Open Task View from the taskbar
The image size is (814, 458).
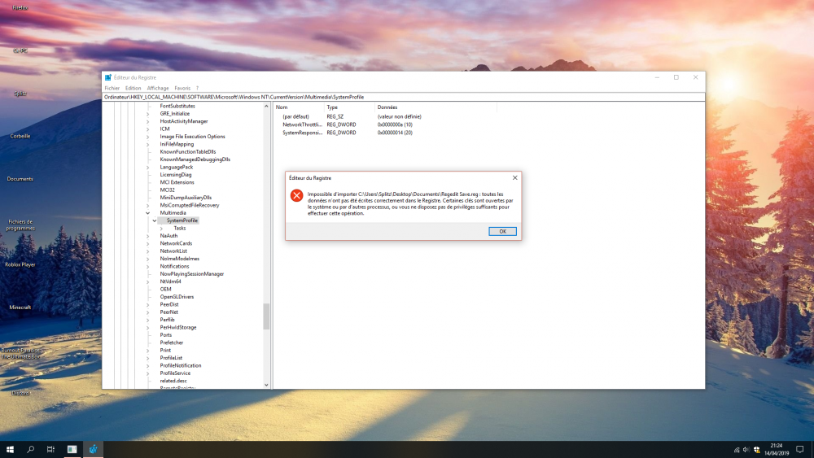tap(50, 449)
